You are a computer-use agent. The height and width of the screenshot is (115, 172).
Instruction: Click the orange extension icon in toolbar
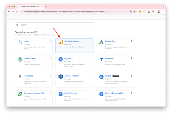point(140,11)
